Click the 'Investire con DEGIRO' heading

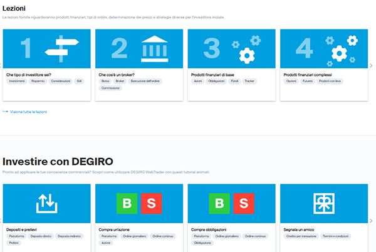[x=58, y=162]
